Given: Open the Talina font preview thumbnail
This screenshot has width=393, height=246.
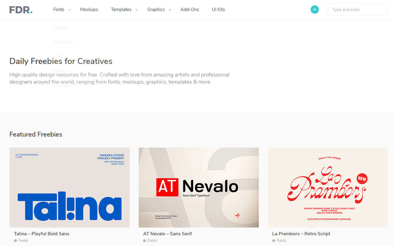Looking at the screenshot, I should pos(70,187).
